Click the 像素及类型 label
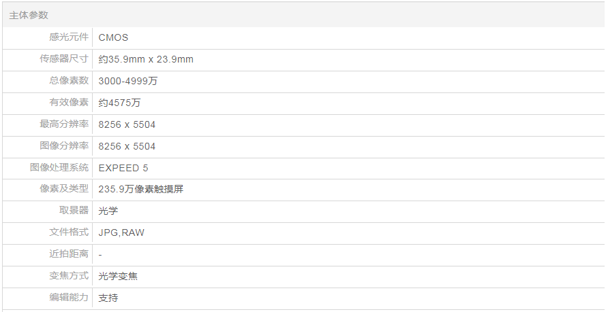Viewport: 608px width, 312px height. [64, 189]
